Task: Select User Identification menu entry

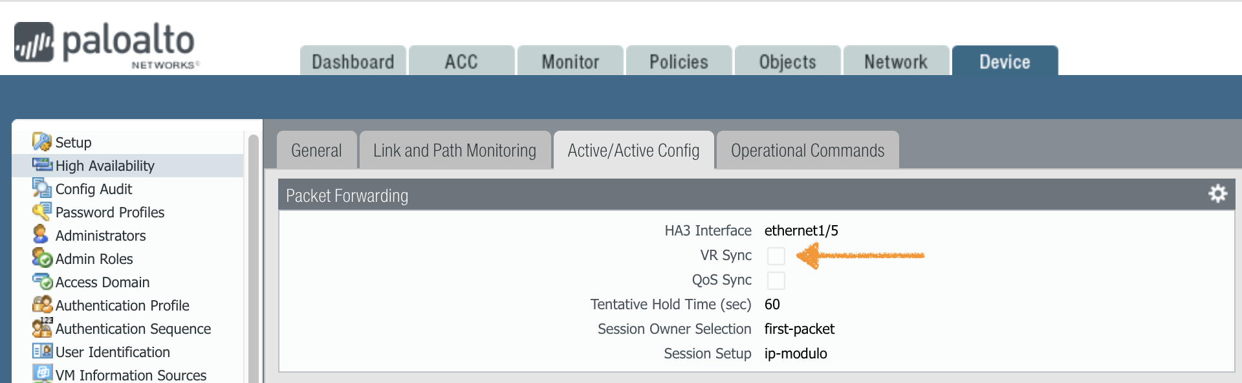Action: [x=113, y=352]
